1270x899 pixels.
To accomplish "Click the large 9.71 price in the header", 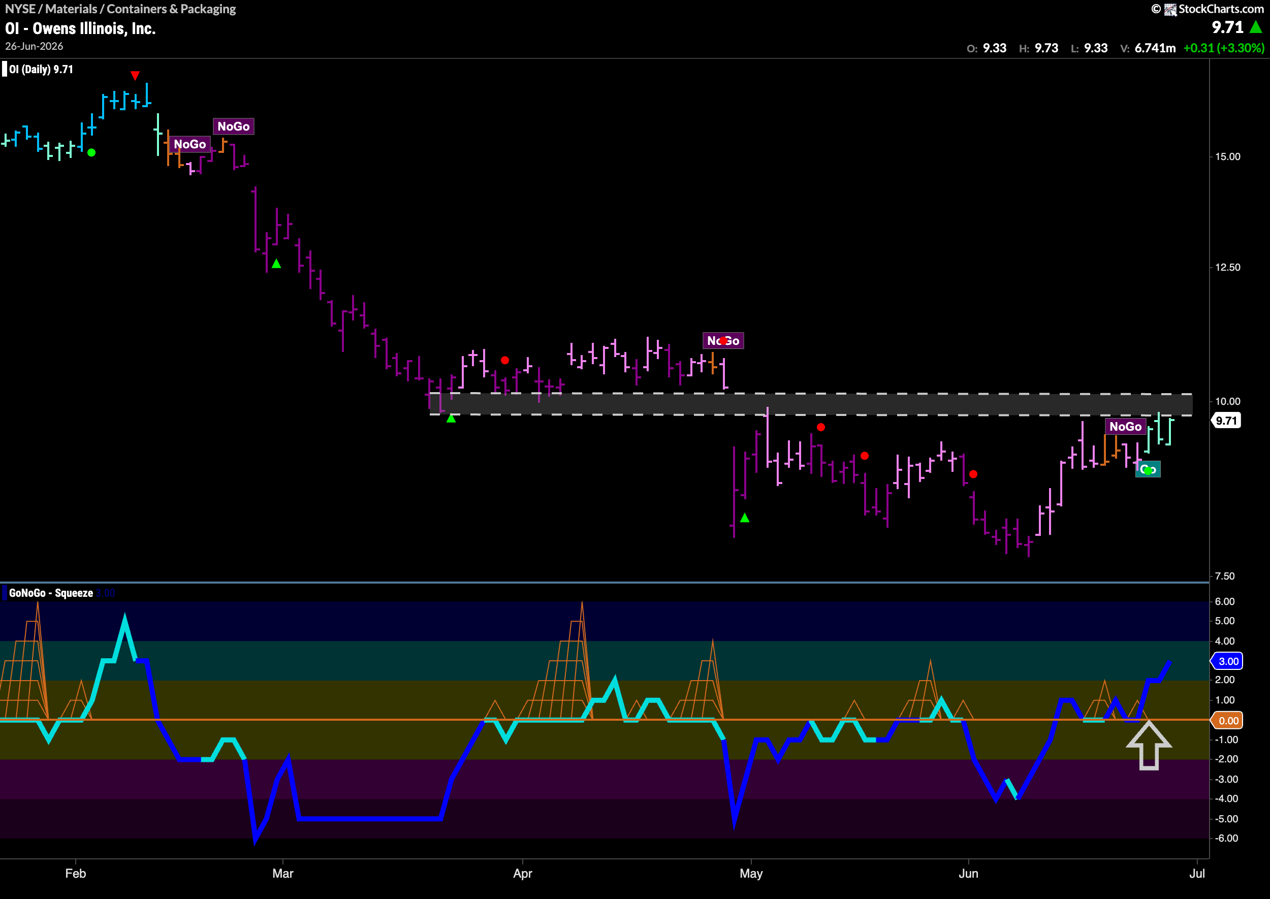I will click(1228, 27).
